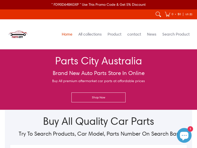Go to the Home menu item

pyautogui.click(x=67, y=34)
